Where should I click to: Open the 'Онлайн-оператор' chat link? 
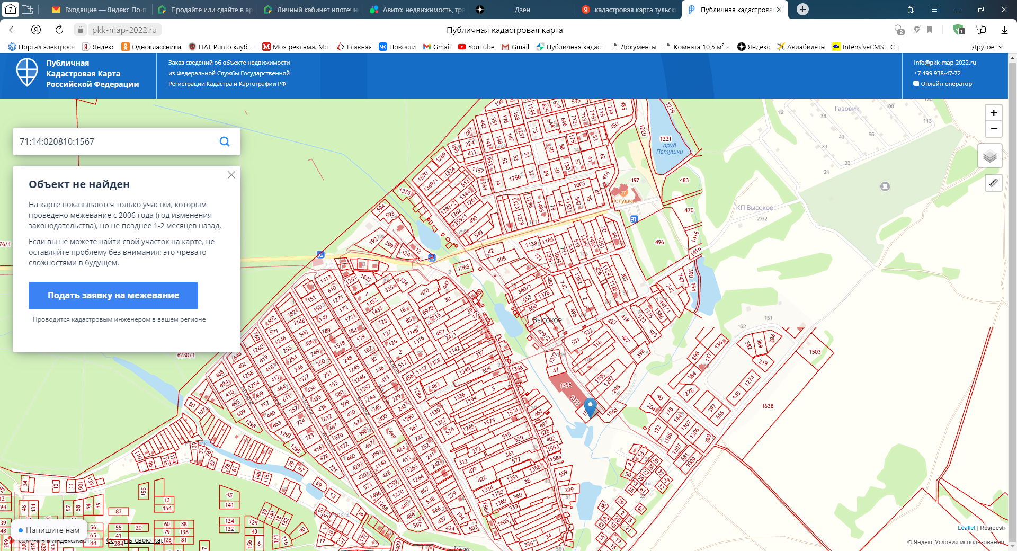tap(946, 84)
